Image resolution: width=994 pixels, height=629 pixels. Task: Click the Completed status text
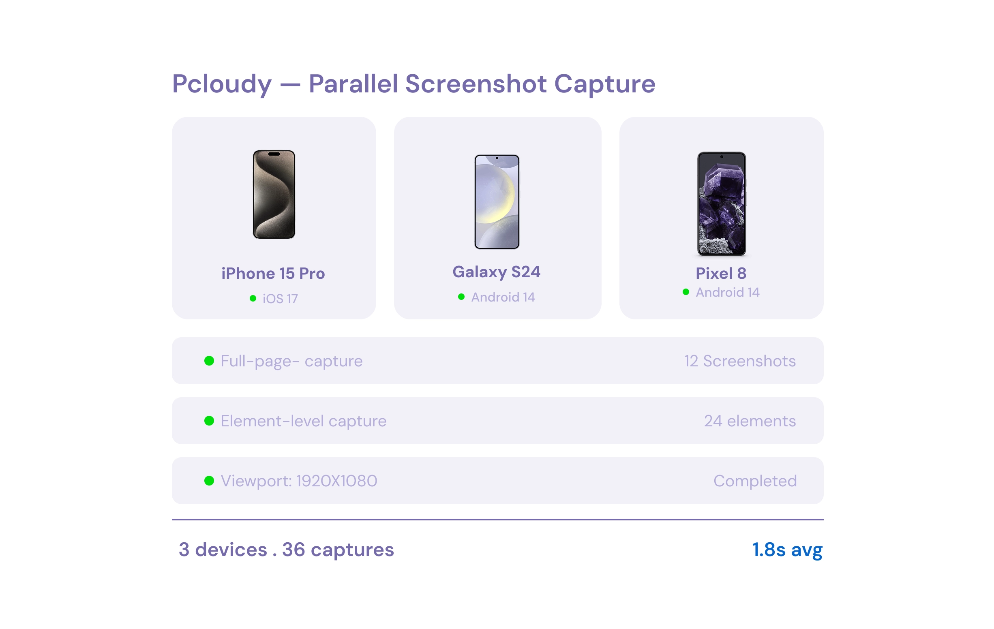[755, 481]
